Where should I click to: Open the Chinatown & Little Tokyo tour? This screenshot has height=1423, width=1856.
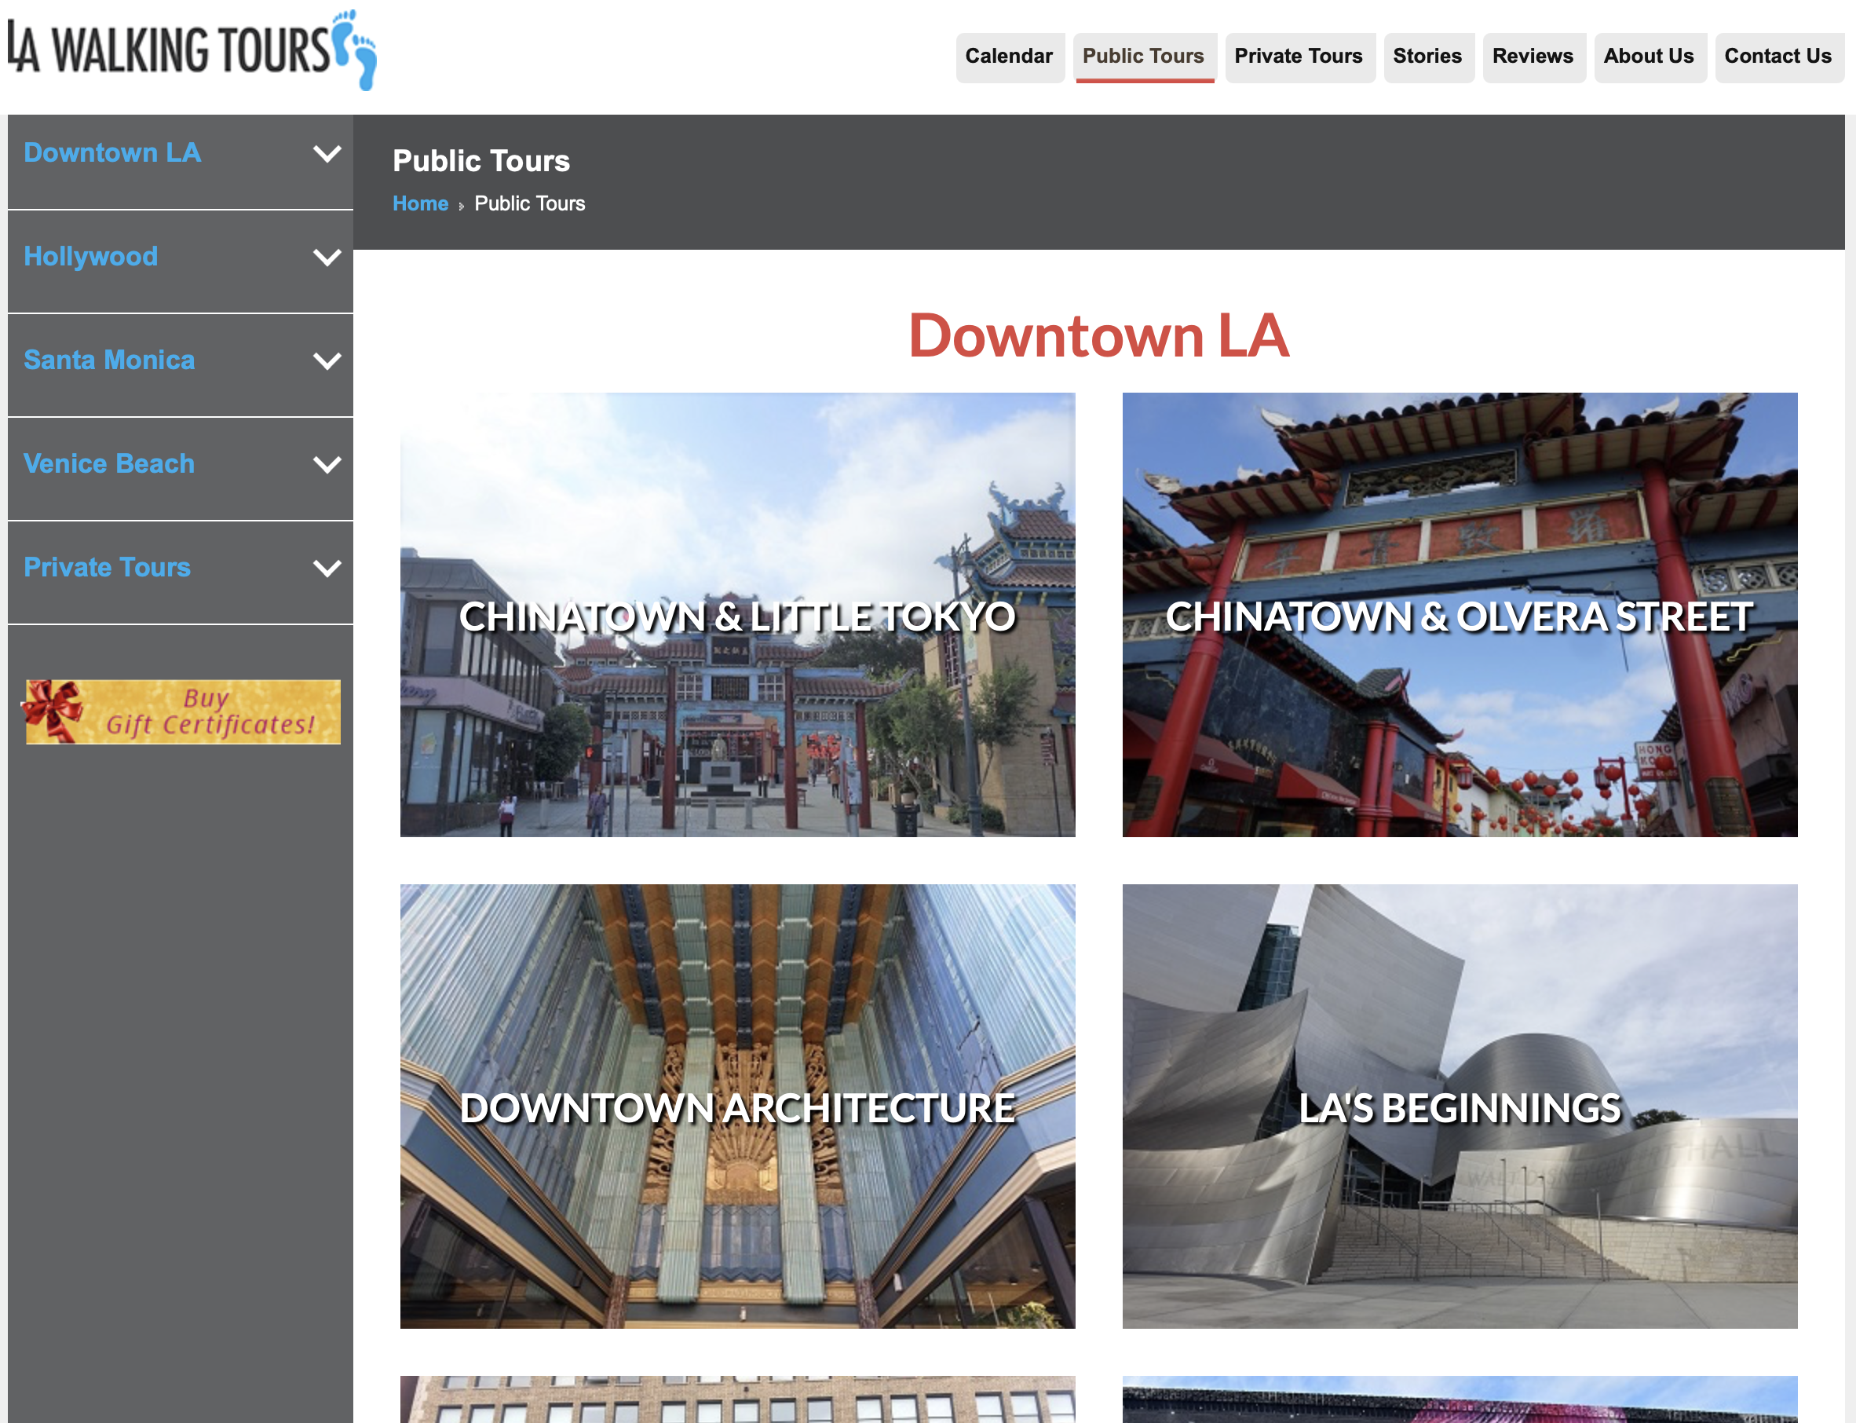(736, 615)
